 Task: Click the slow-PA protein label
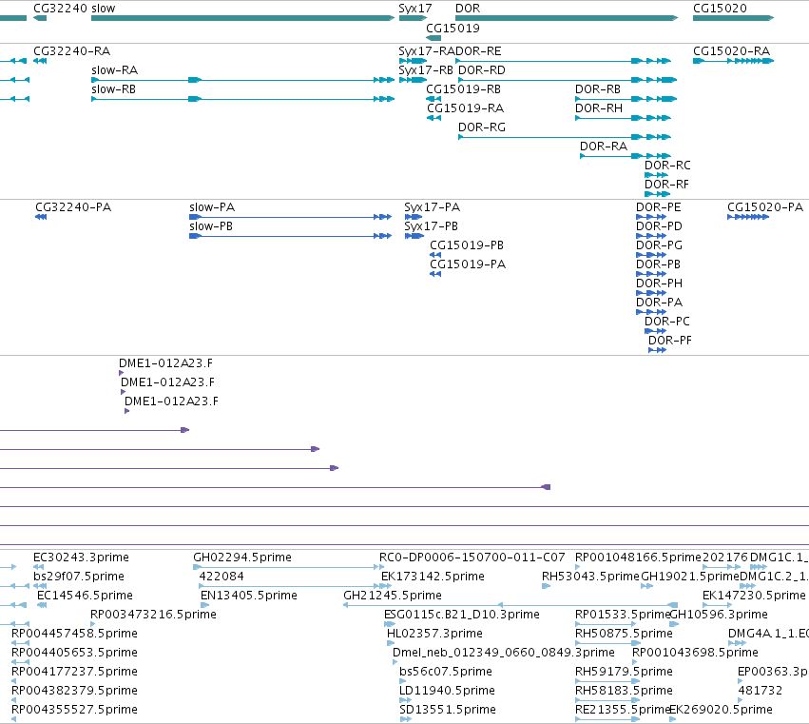click(212, 207)
